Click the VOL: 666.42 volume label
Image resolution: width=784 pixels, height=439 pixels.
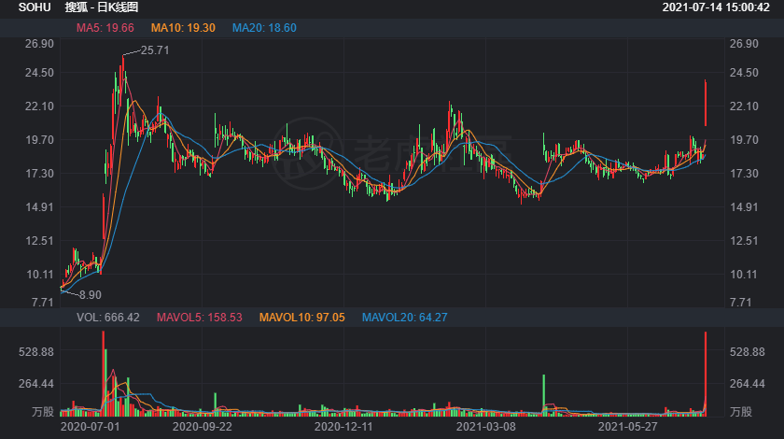point(108,318)
